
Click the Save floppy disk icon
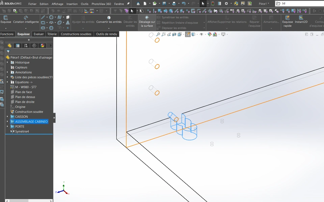tap(164, 4)
